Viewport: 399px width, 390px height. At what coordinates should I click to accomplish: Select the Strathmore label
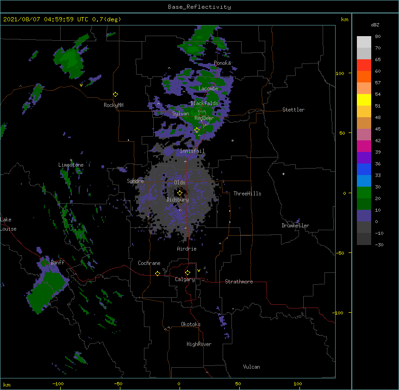[239, 282]
